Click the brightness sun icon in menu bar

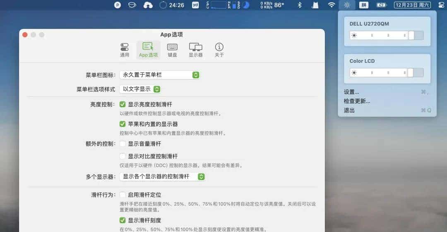coord(347,5)
